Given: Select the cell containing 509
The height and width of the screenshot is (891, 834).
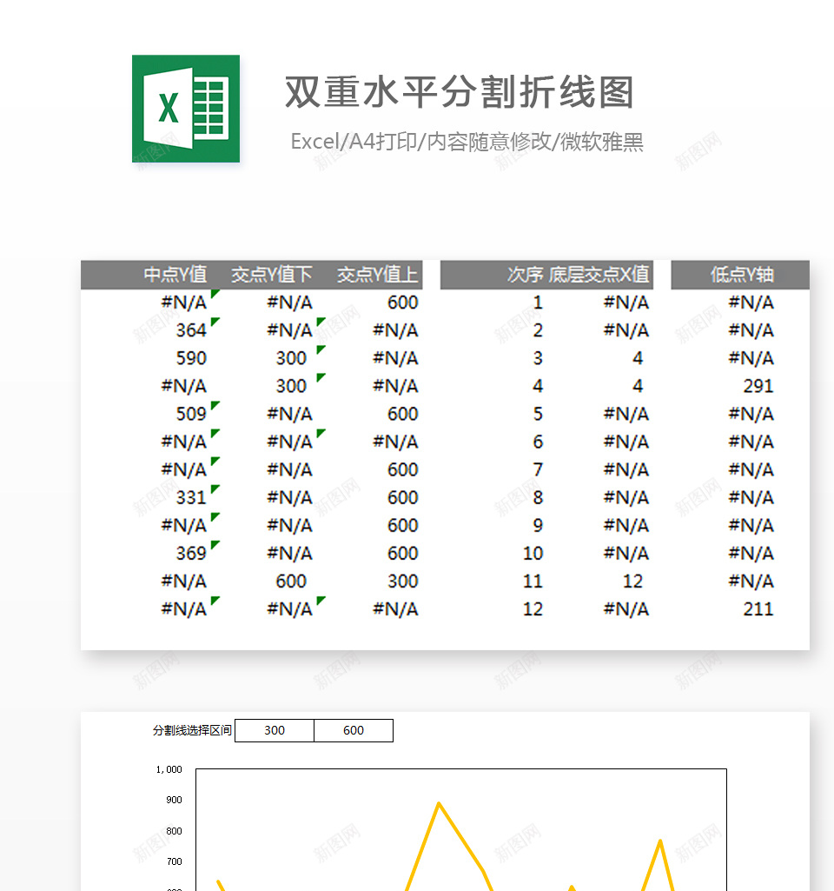Looking at the screenshot, I should pos(191,414).
